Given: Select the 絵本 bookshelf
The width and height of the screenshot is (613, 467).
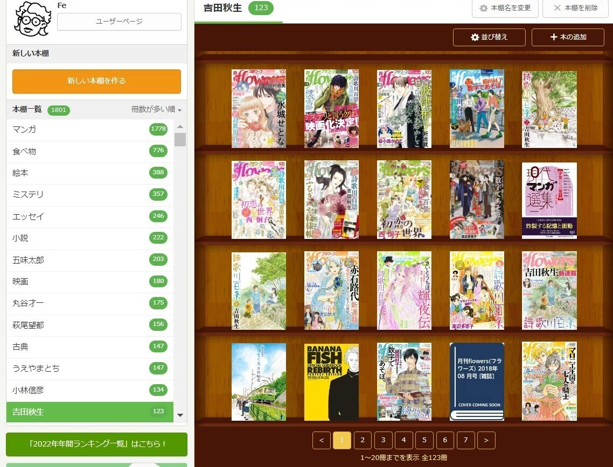Looking at the screenshot, I should (90, 173).
